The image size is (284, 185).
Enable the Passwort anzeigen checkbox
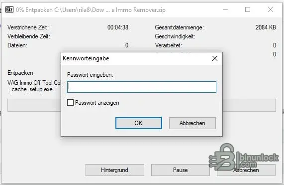tap(70, 103)
